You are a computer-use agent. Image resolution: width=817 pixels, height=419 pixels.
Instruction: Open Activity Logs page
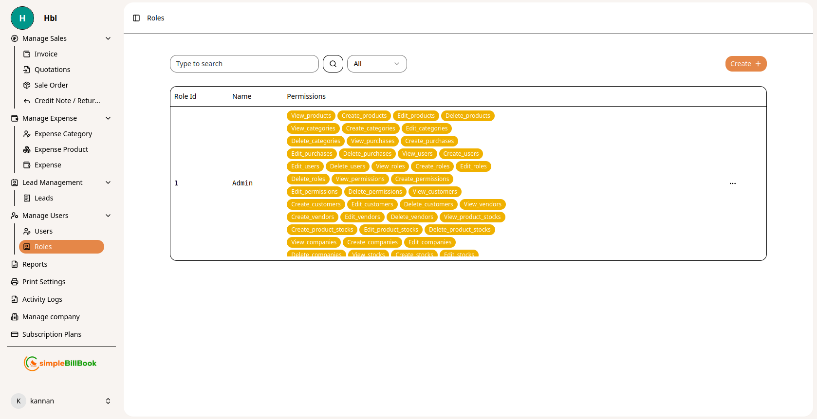click(x=42, y=299)
